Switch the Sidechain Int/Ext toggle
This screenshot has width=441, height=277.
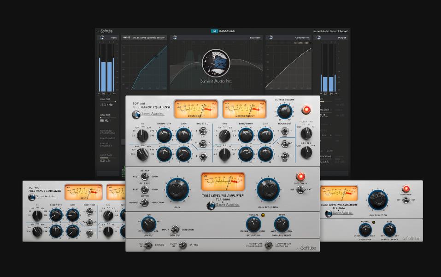coord(301,189)
